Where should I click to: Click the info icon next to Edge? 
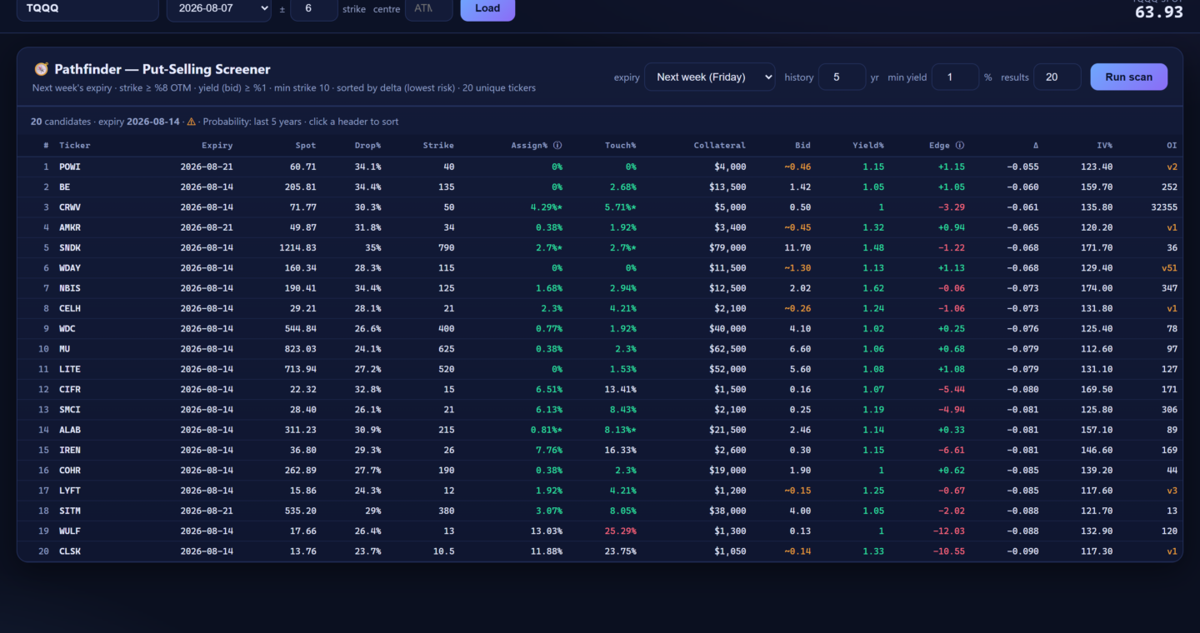pos(959,145)
